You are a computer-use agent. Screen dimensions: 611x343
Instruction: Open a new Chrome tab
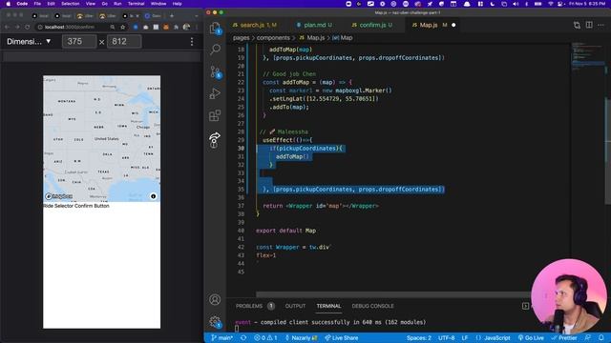(x=172, y=16)
